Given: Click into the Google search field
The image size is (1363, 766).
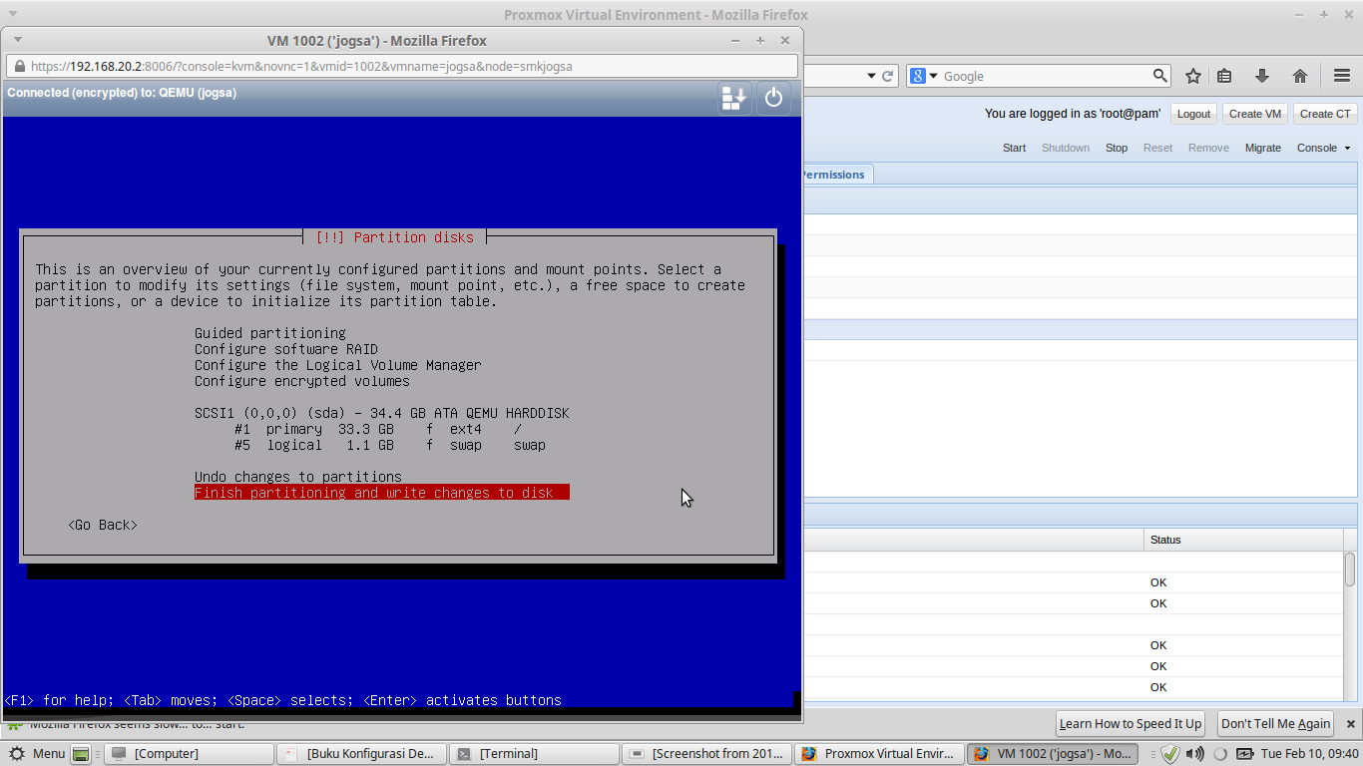Looking at the screenshot, I should click(1045, 76).
